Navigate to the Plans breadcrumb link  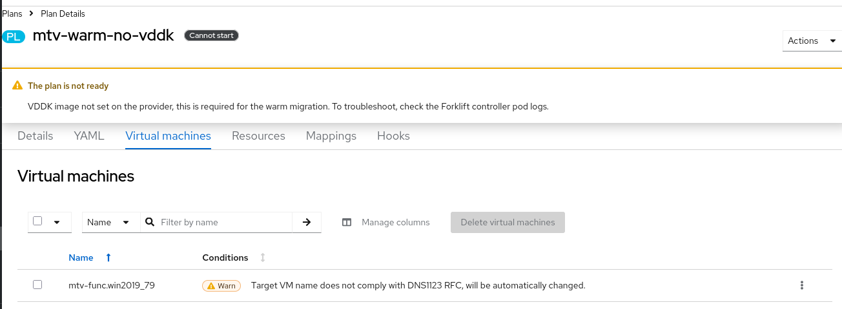click(x=12, y=14)
